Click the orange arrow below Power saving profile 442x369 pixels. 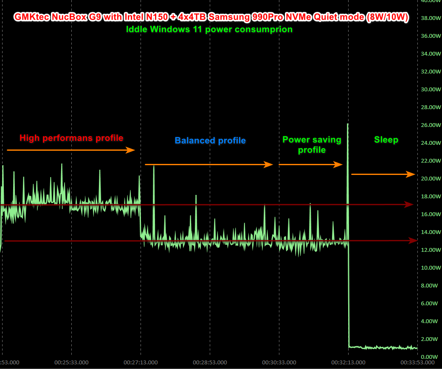coord(310,164)
